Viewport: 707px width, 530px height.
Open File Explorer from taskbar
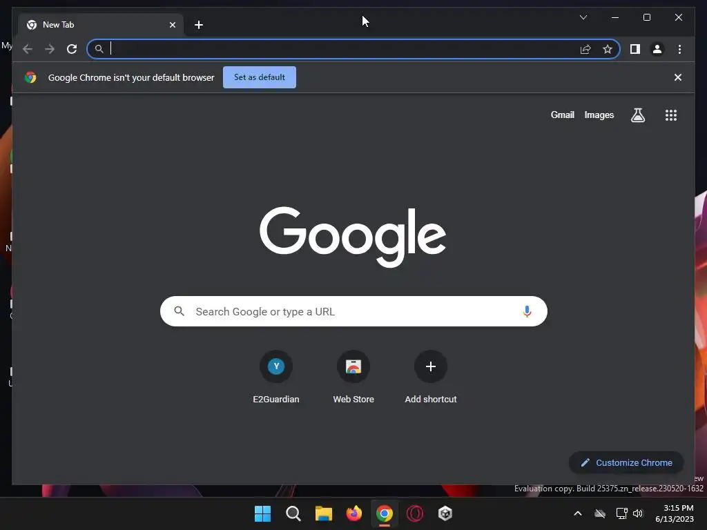[x=323, y=513]
